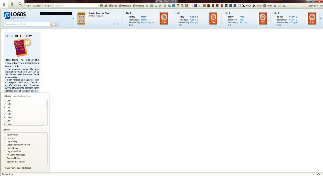Enable Logos Community Pricing checkbox
This screenshot has height=176, width=323.
5,145
